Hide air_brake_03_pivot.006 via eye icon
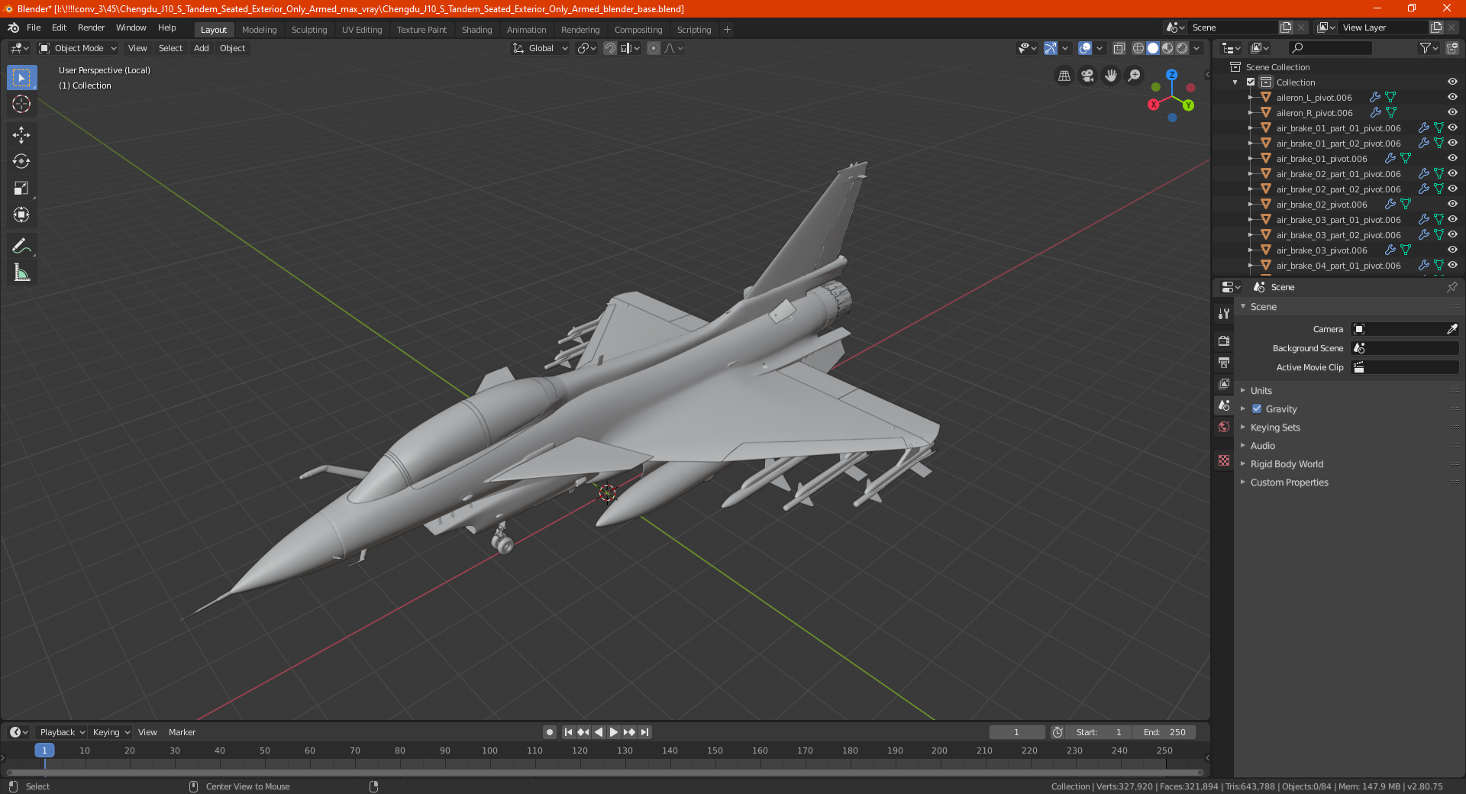 coord(1452,250)
